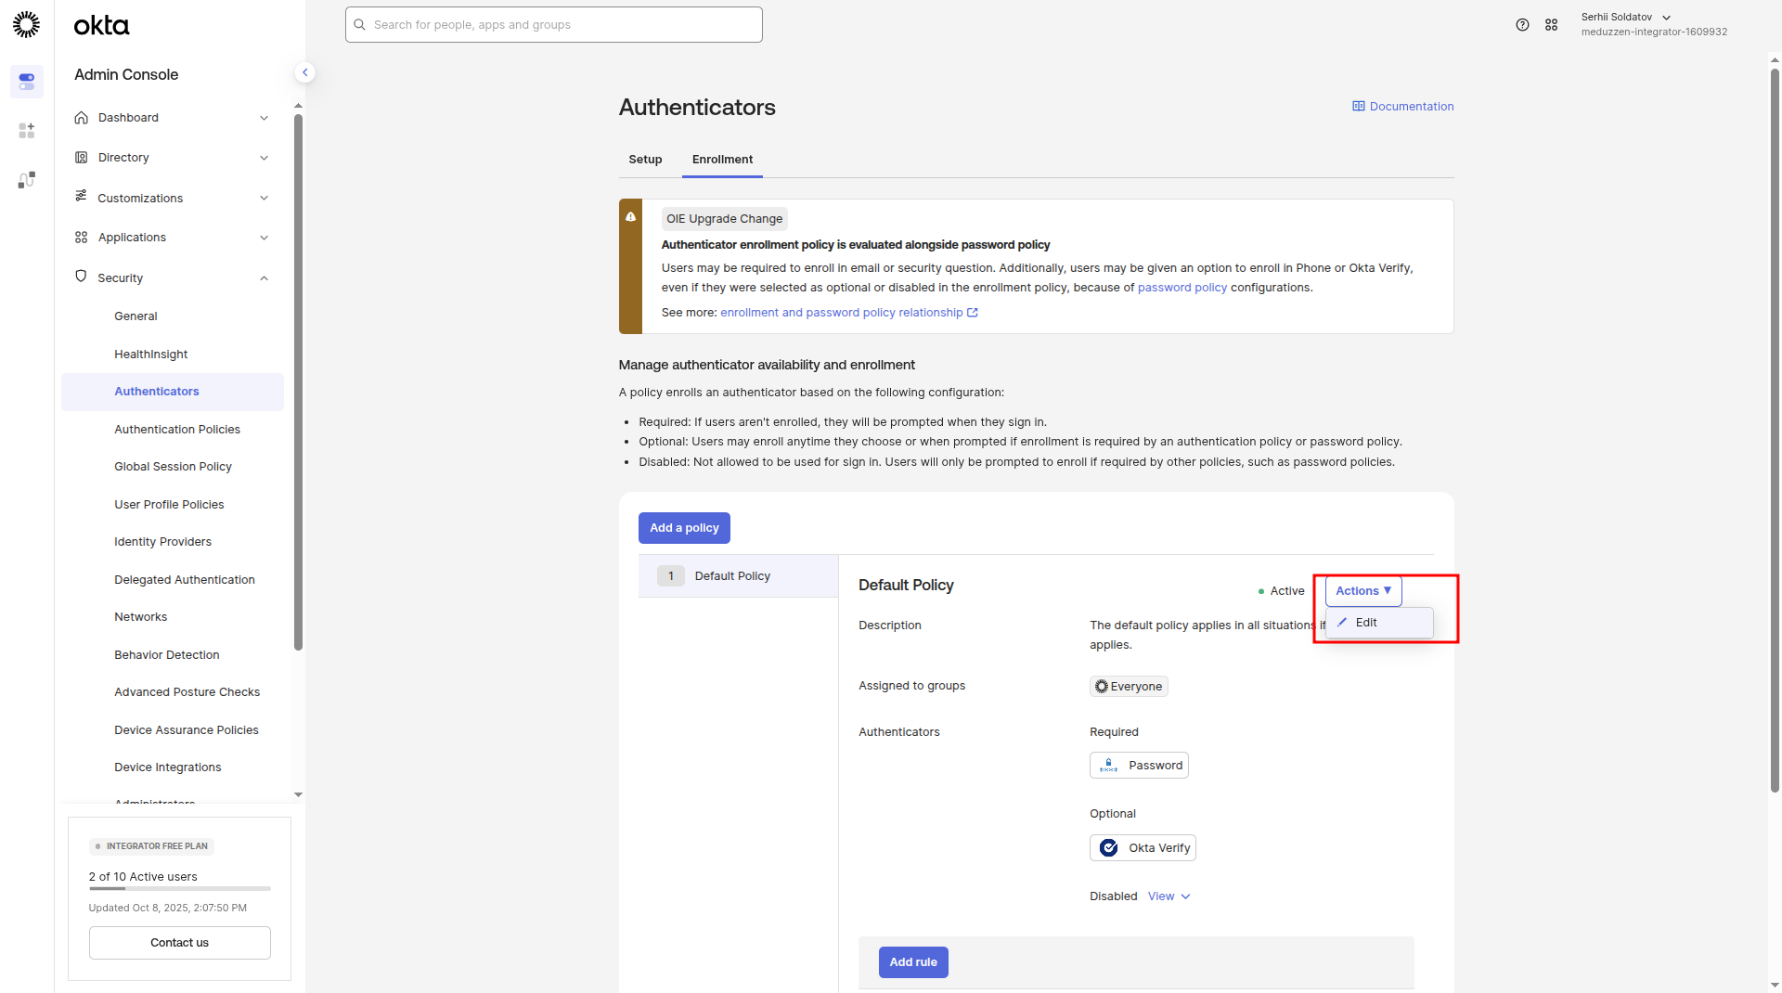Select Default Policy in the policy list
1782x993 pixels.
click(739, 576)
